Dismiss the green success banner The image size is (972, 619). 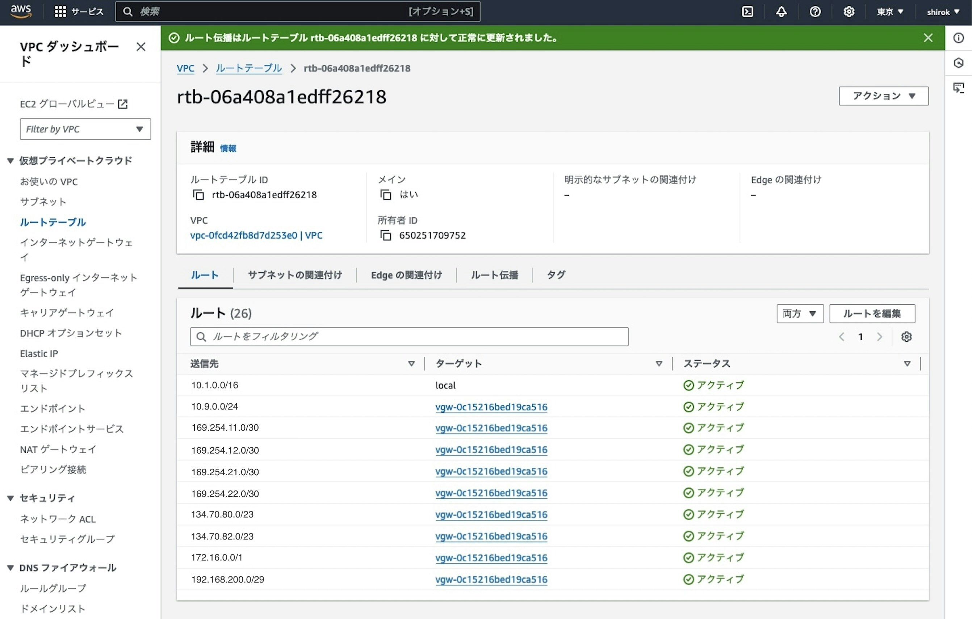tap(928, 38)
